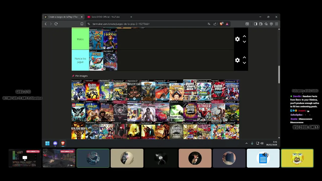Select Guitar Hero World Tour cover
The width and height of the screenshot is (322, 181).
coord(92,90)
